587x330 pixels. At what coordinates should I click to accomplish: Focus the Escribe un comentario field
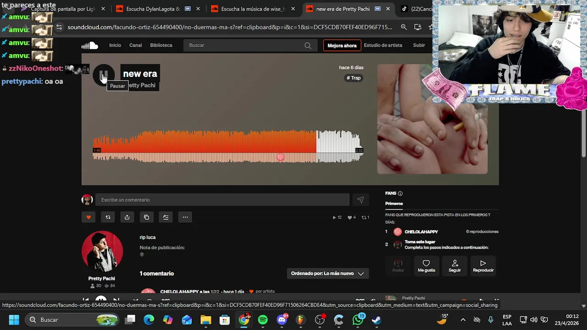tap(222, 200)
